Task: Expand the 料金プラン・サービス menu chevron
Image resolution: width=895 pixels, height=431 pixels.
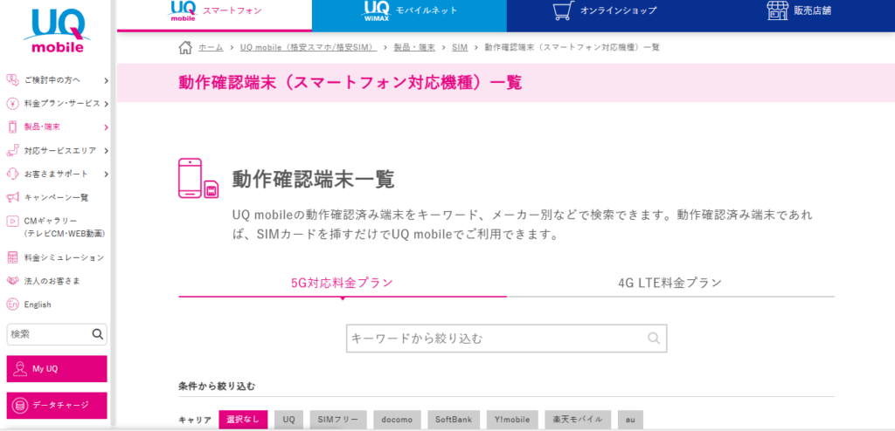Action: coord(106,104)
